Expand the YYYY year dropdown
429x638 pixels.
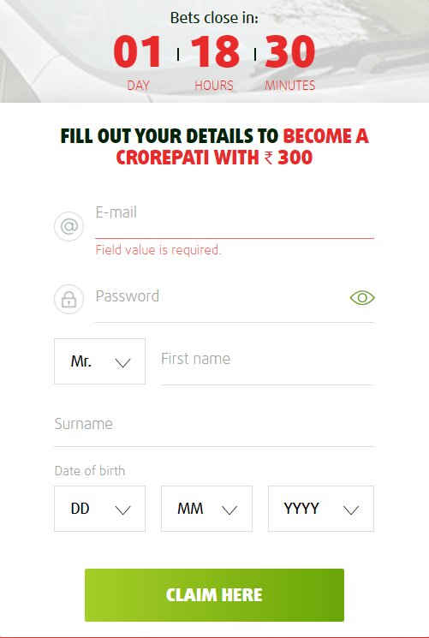[321, 509]
